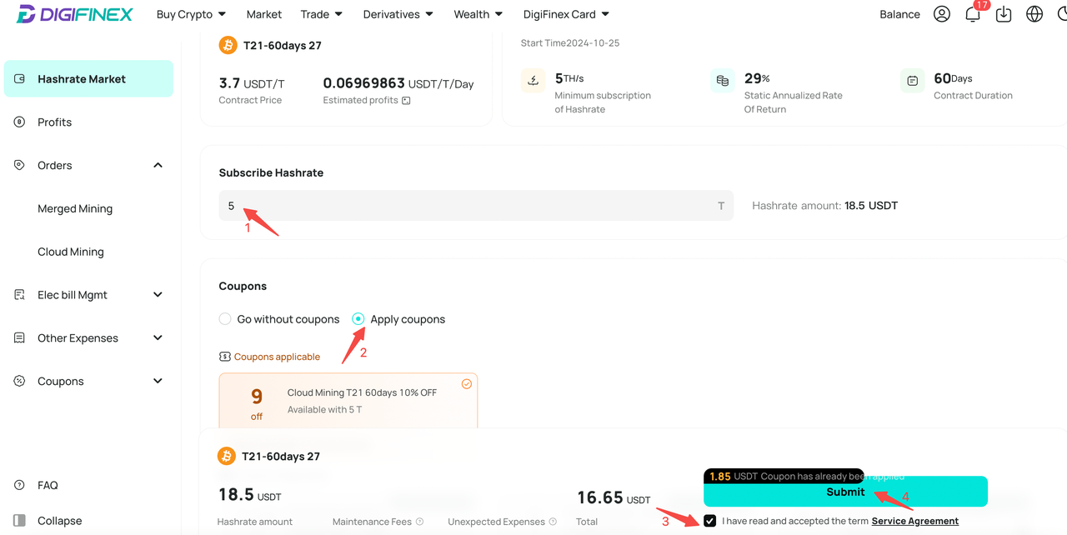Open the Wealth dropdown menu

pos(478,14)
